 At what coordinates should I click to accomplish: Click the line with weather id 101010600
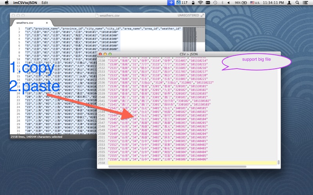coord(72,49)
